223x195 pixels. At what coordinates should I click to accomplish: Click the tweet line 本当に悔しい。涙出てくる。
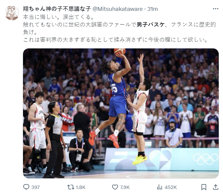(x=58, y=17)
